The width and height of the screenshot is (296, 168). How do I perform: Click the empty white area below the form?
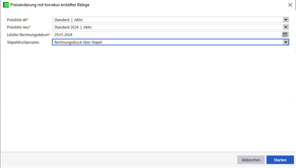click(148, 100)
